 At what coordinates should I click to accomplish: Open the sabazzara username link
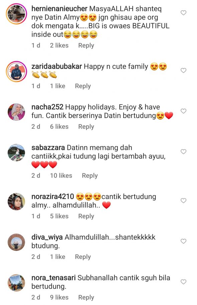click(48, 148)
